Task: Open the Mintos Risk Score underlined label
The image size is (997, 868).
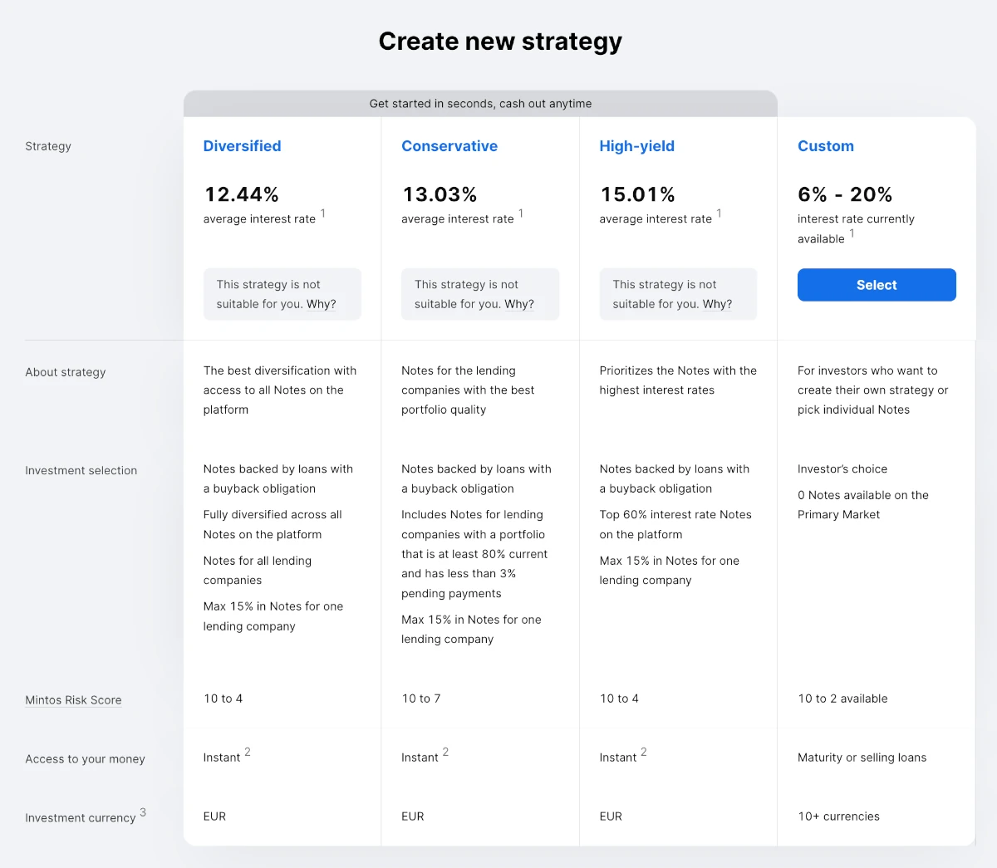Action: click(x=73, y=700)
